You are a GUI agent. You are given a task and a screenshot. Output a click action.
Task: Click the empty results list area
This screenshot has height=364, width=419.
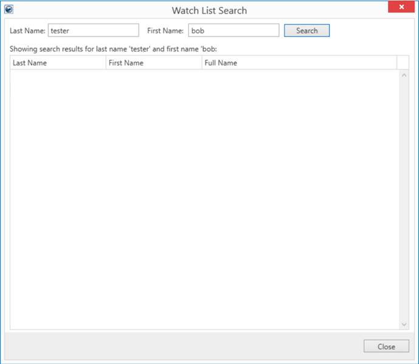pyautogui.click(x=203, y=200)
